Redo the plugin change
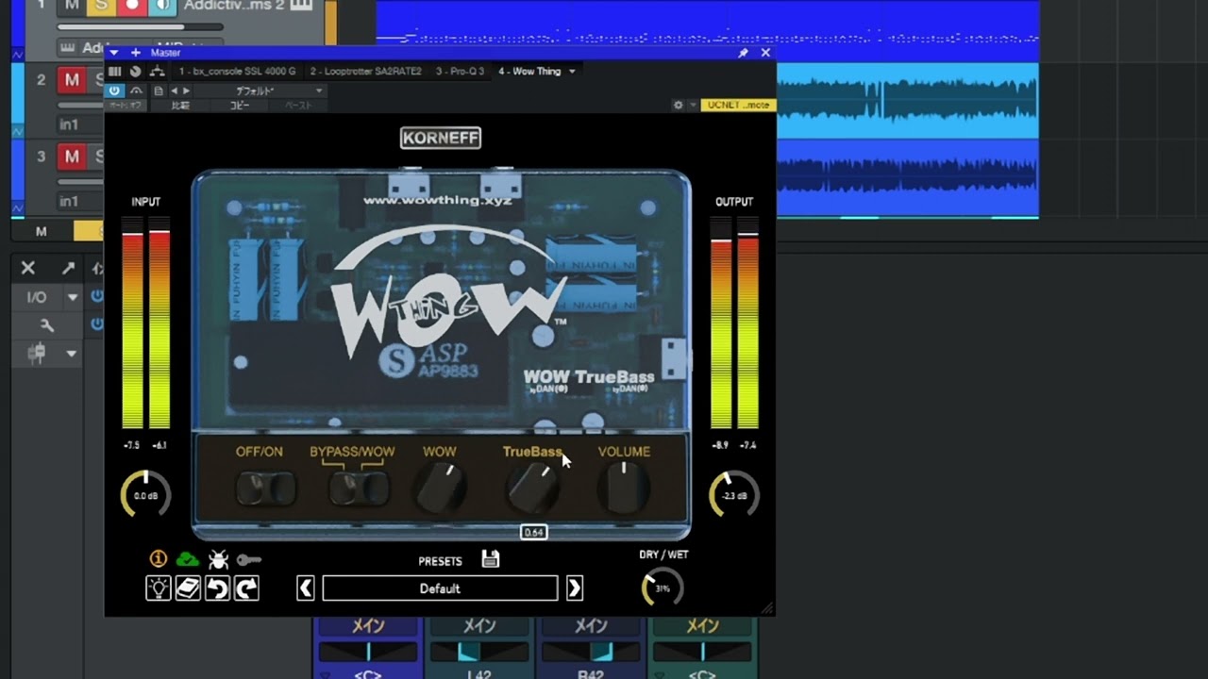The height and width of the screenshot is (679, 1208). pyautogui.click(x=246, y=588)
